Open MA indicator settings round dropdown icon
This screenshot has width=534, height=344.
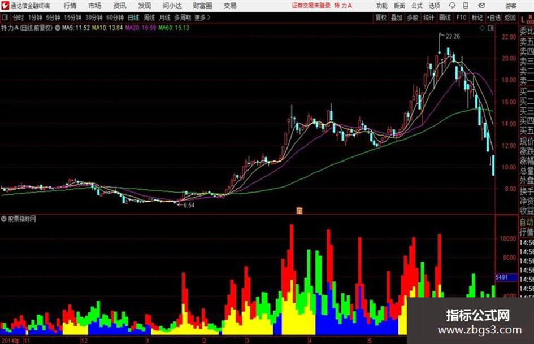click(58, 28)
